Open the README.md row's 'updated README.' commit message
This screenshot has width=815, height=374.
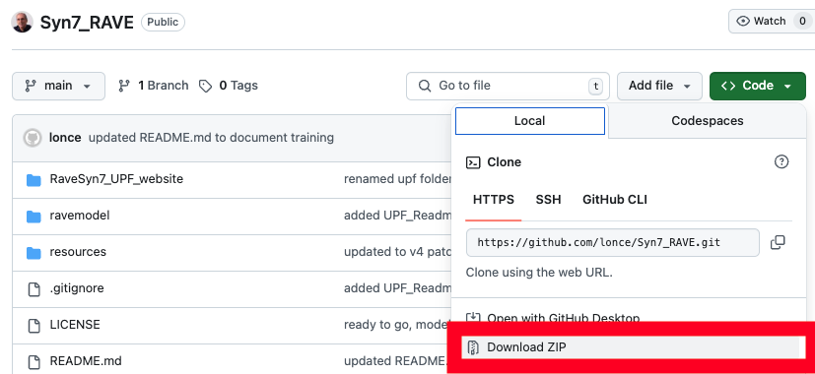(x=396, y=361)
